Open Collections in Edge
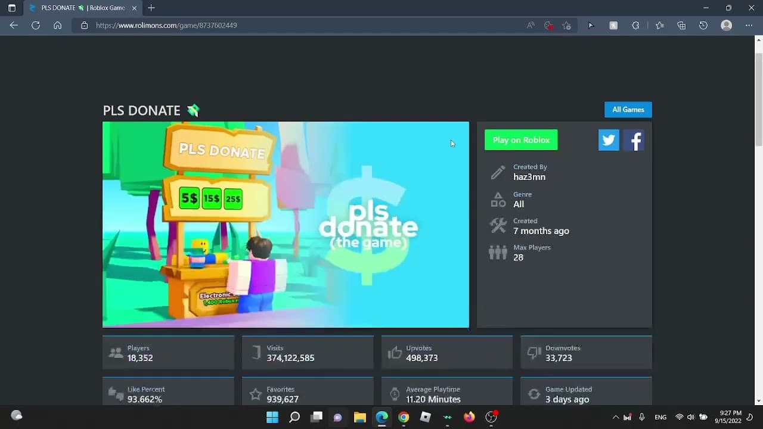The image size is (763, 429). 681,26
